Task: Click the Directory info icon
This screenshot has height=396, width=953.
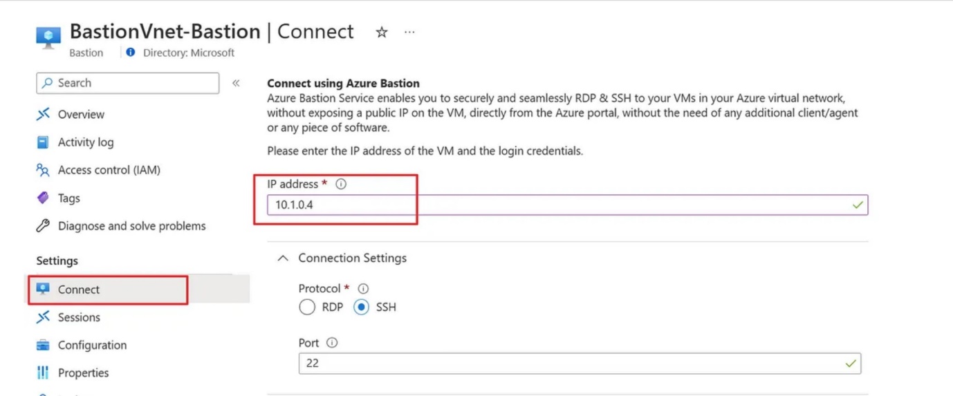Action: [131, 53]
